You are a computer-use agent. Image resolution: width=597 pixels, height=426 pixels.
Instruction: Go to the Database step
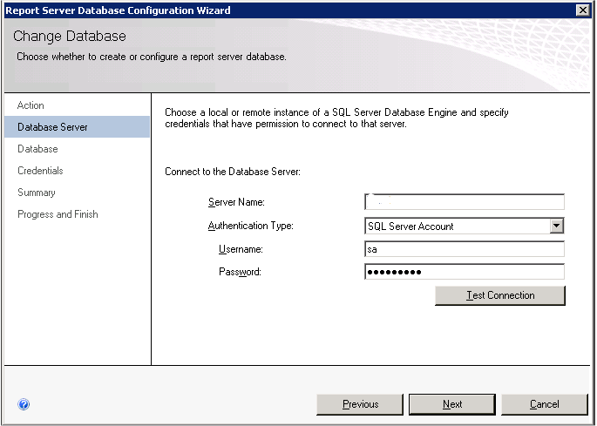click(x=37, y=149)
